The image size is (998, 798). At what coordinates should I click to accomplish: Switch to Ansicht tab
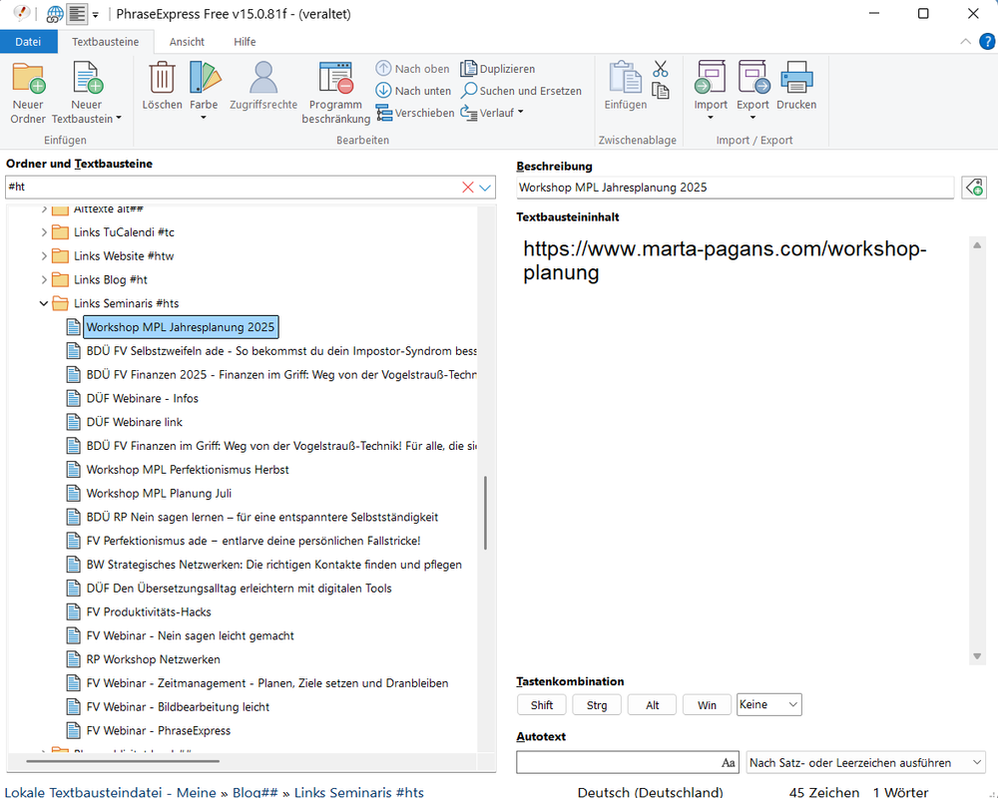187,41
